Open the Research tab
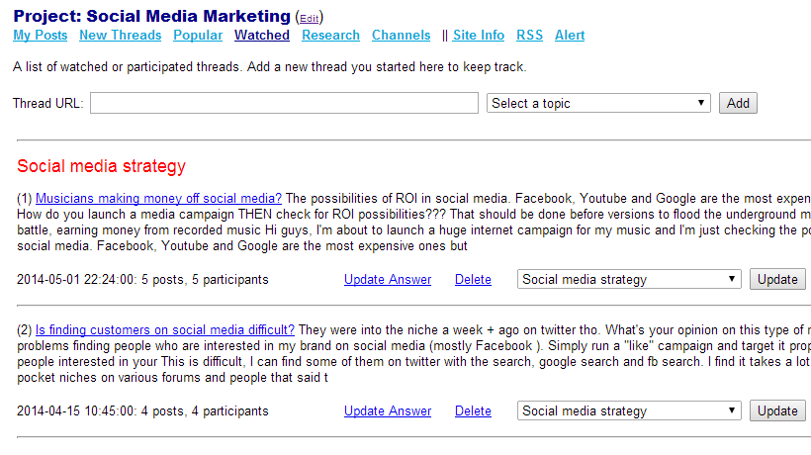 pyautogui.click(x=330, y=36)
